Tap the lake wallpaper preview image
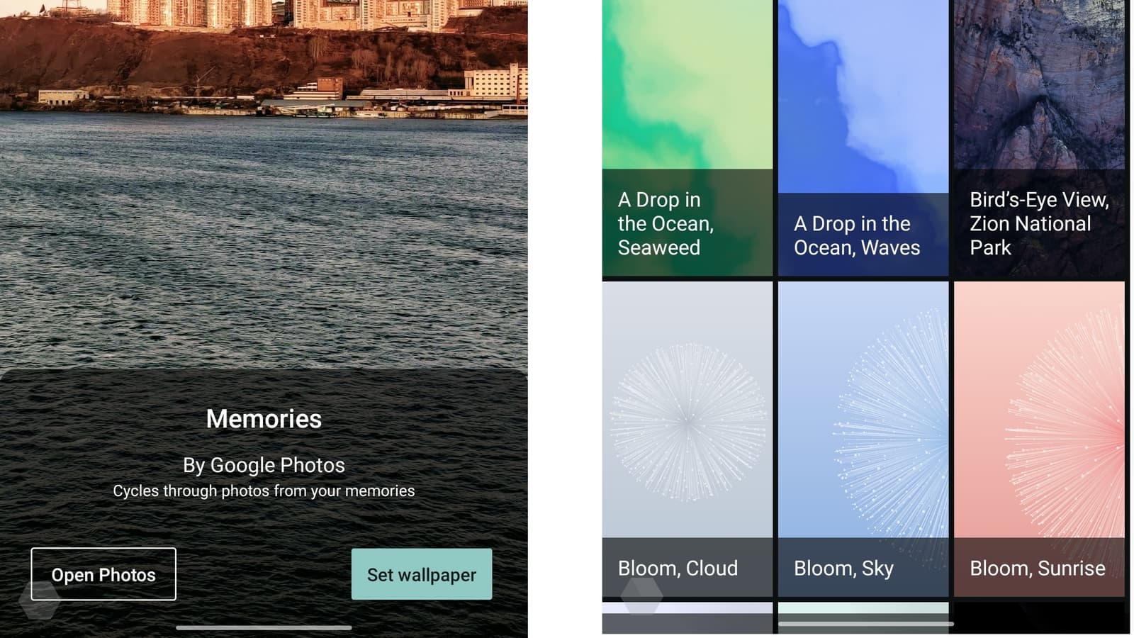The width and height of the screenshot is (1134, 638). point(264,184)
